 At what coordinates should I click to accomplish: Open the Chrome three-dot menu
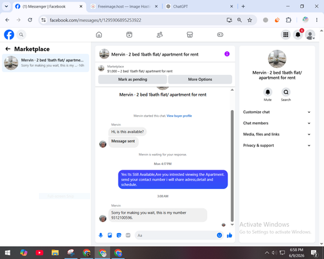pyautogui.click(x=317, y=20)
